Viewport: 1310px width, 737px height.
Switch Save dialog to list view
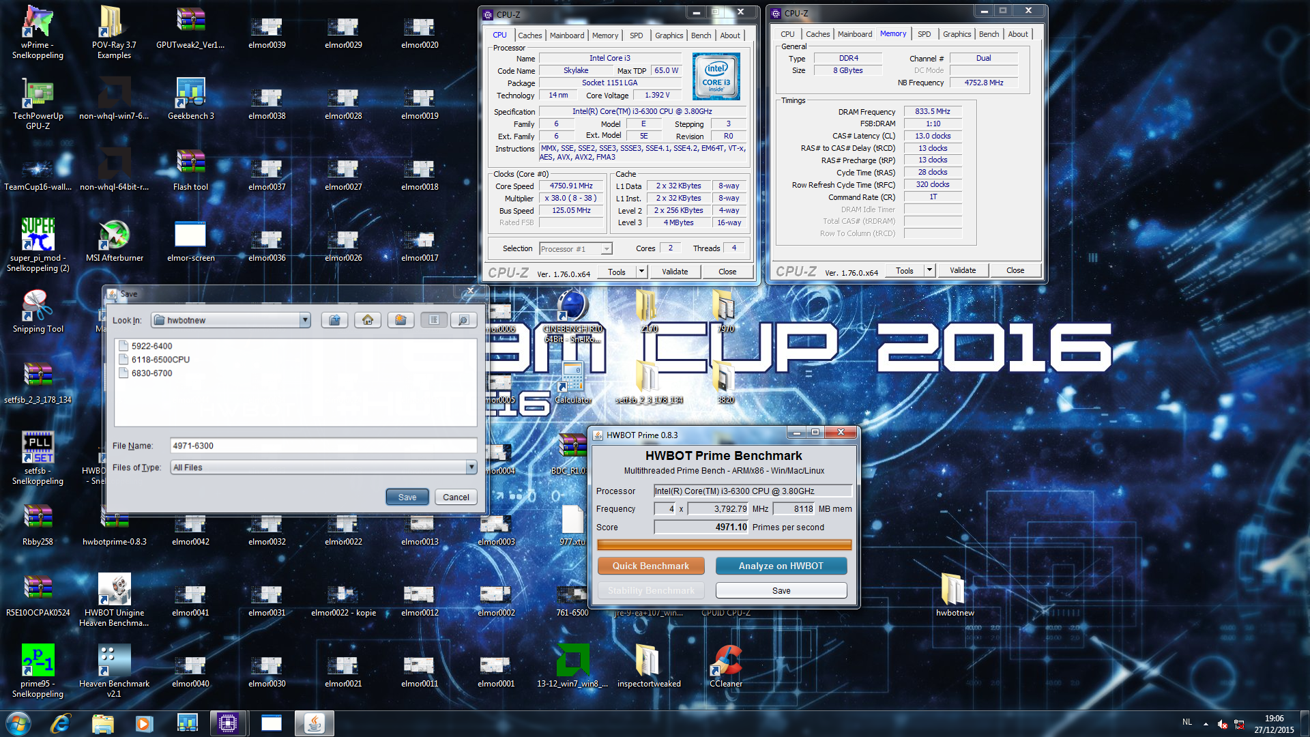(434, 320)
